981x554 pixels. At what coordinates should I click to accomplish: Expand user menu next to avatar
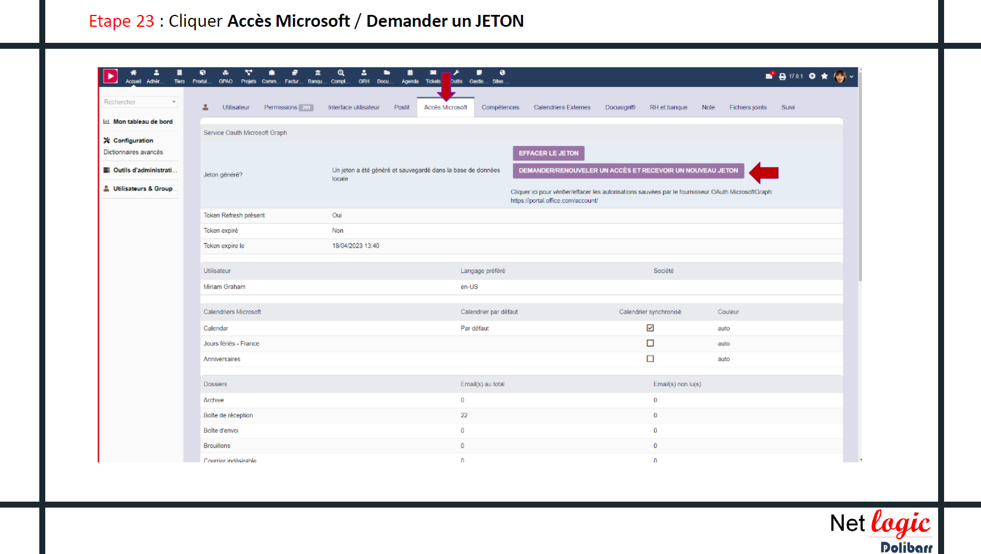point(852,77)
